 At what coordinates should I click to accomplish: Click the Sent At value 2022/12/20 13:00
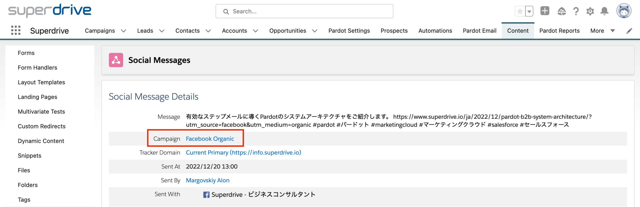coord(211,166)
